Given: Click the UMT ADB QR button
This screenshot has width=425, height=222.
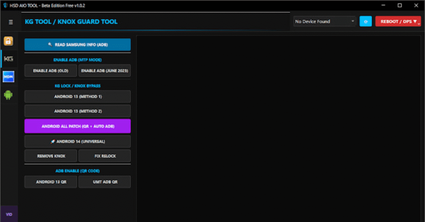Looking at the screenshot, I should [x=105, y=182].
